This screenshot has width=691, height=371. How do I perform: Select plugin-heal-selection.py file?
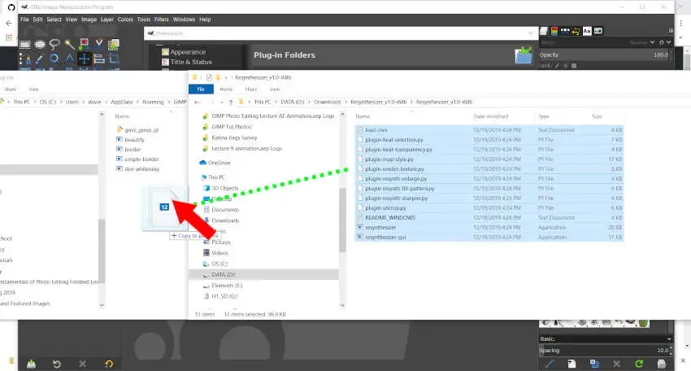click(x=394, y=140)
